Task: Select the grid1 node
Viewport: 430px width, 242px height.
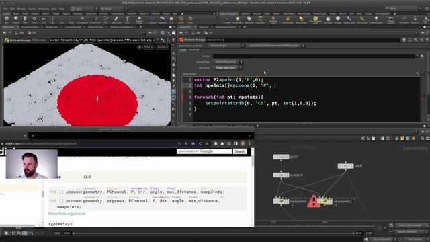Action: click(x=281, y=157)
